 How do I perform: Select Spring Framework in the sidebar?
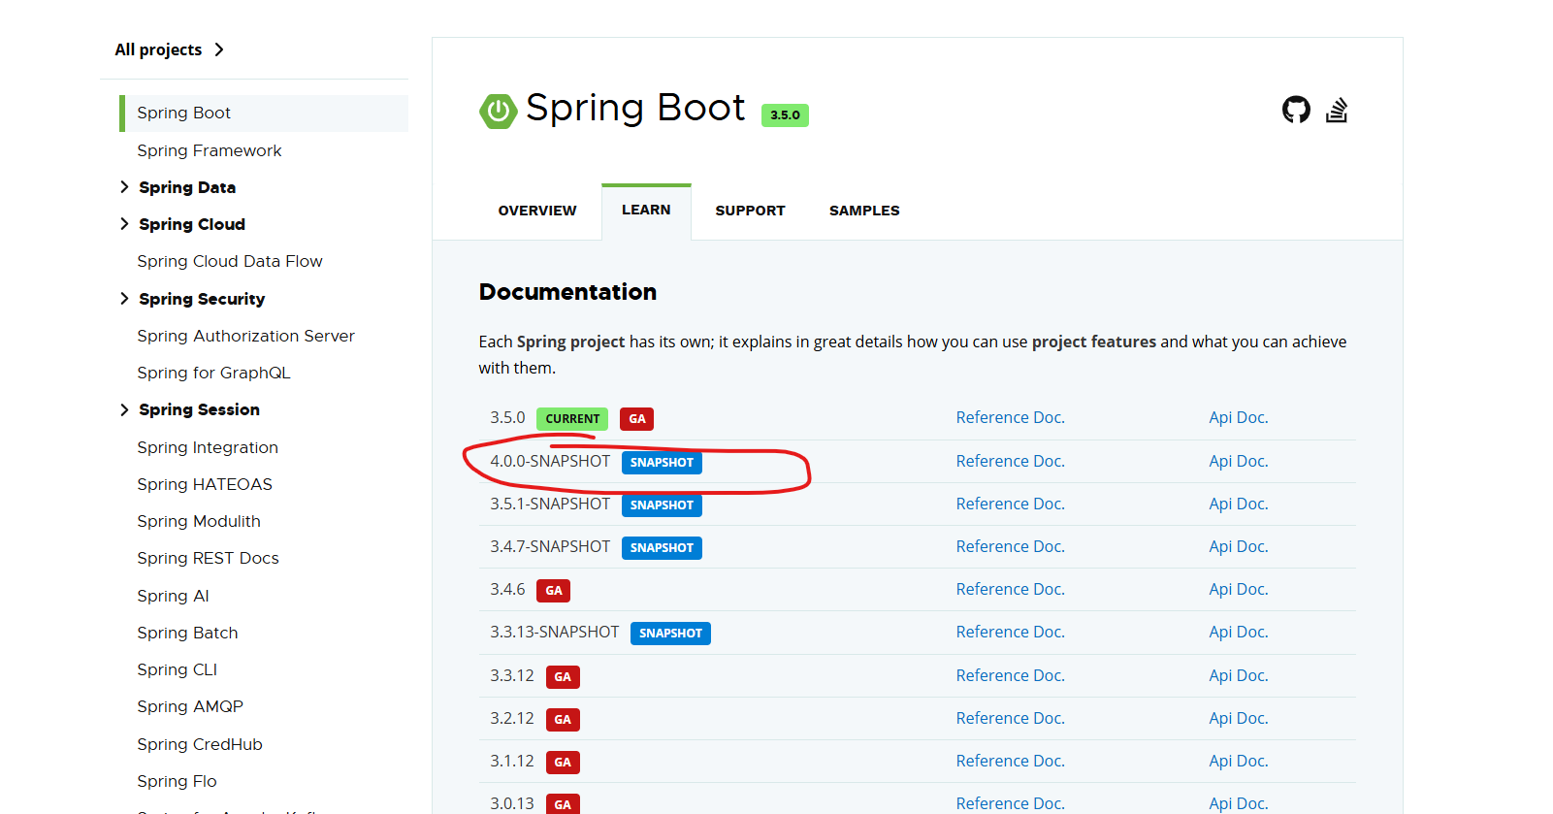210,150
